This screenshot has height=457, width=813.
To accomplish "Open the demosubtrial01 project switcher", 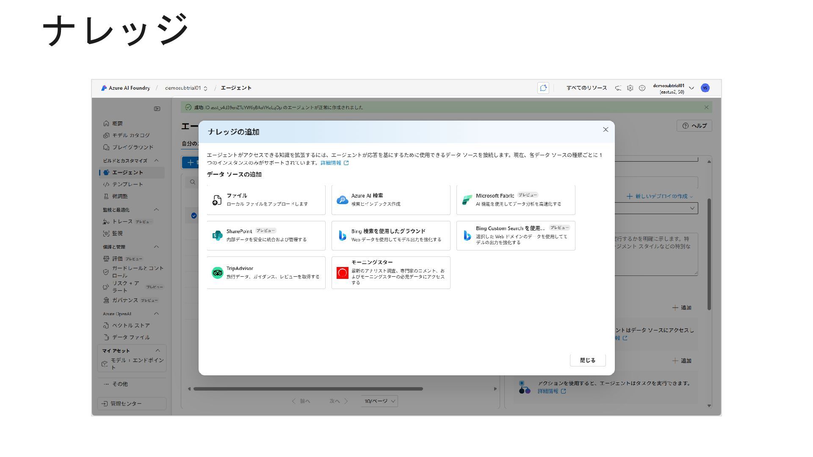I will pyautogui.click(x=186, y=88).
